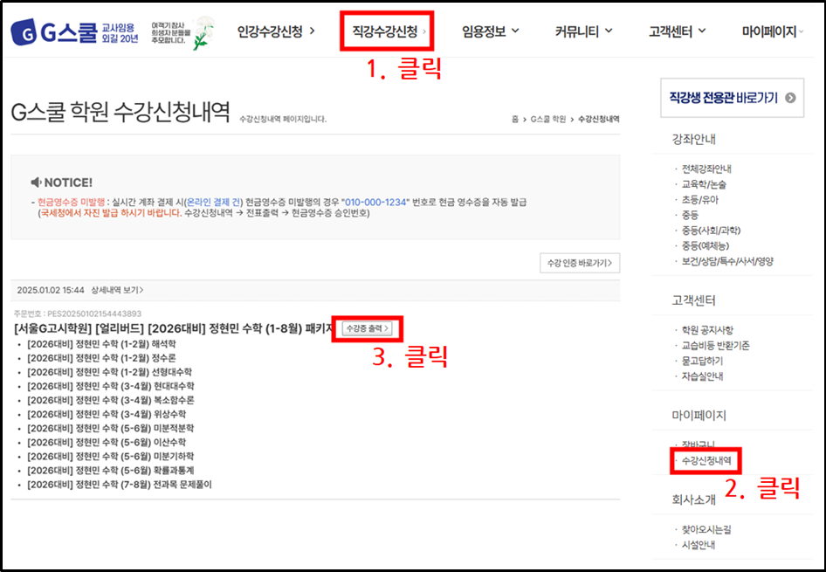Open 학원 공지사항 sidebar link

[x=707, y=330]
